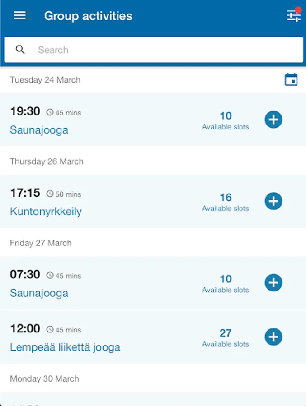The image size is (306, 406).
Task: Open the hamburger navigation menu
Action: (19, 15)
